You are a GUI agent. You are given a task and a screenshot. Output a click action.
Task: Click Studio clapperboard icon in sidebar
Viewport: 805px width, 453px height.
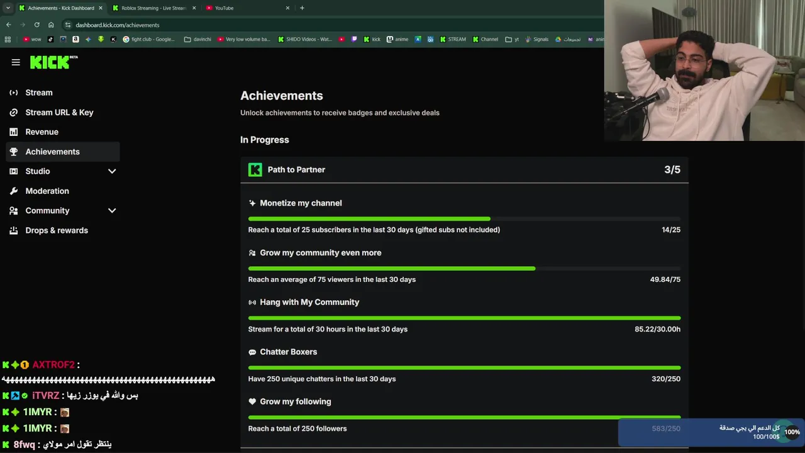(14, 171)
